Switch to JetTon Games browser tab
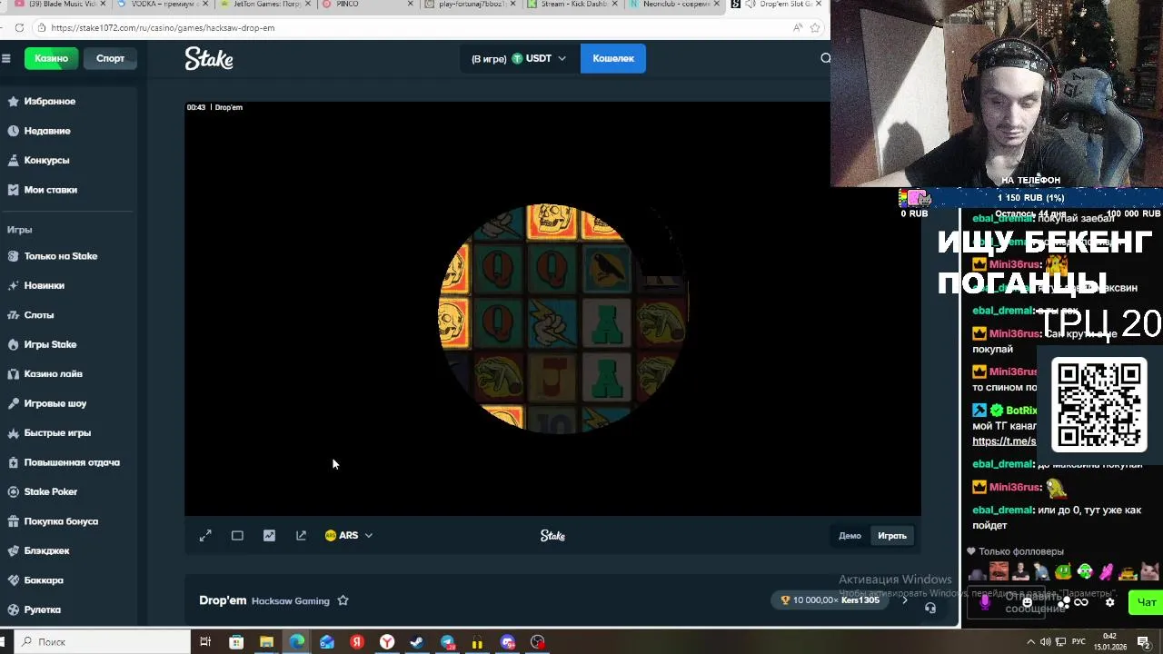The height and width of the screenshot is (654, 1163). [x=266, y=5]
